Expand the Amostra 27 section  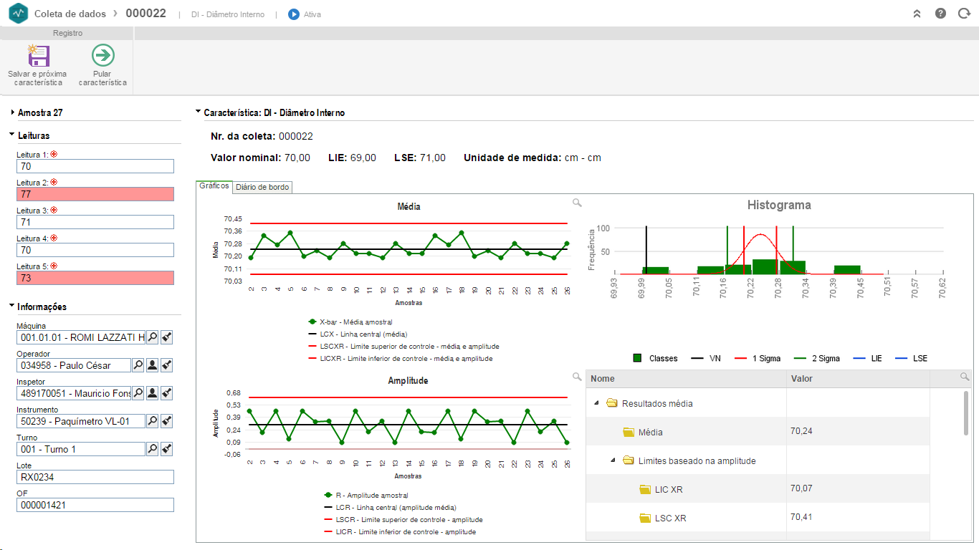pos(13,112)
